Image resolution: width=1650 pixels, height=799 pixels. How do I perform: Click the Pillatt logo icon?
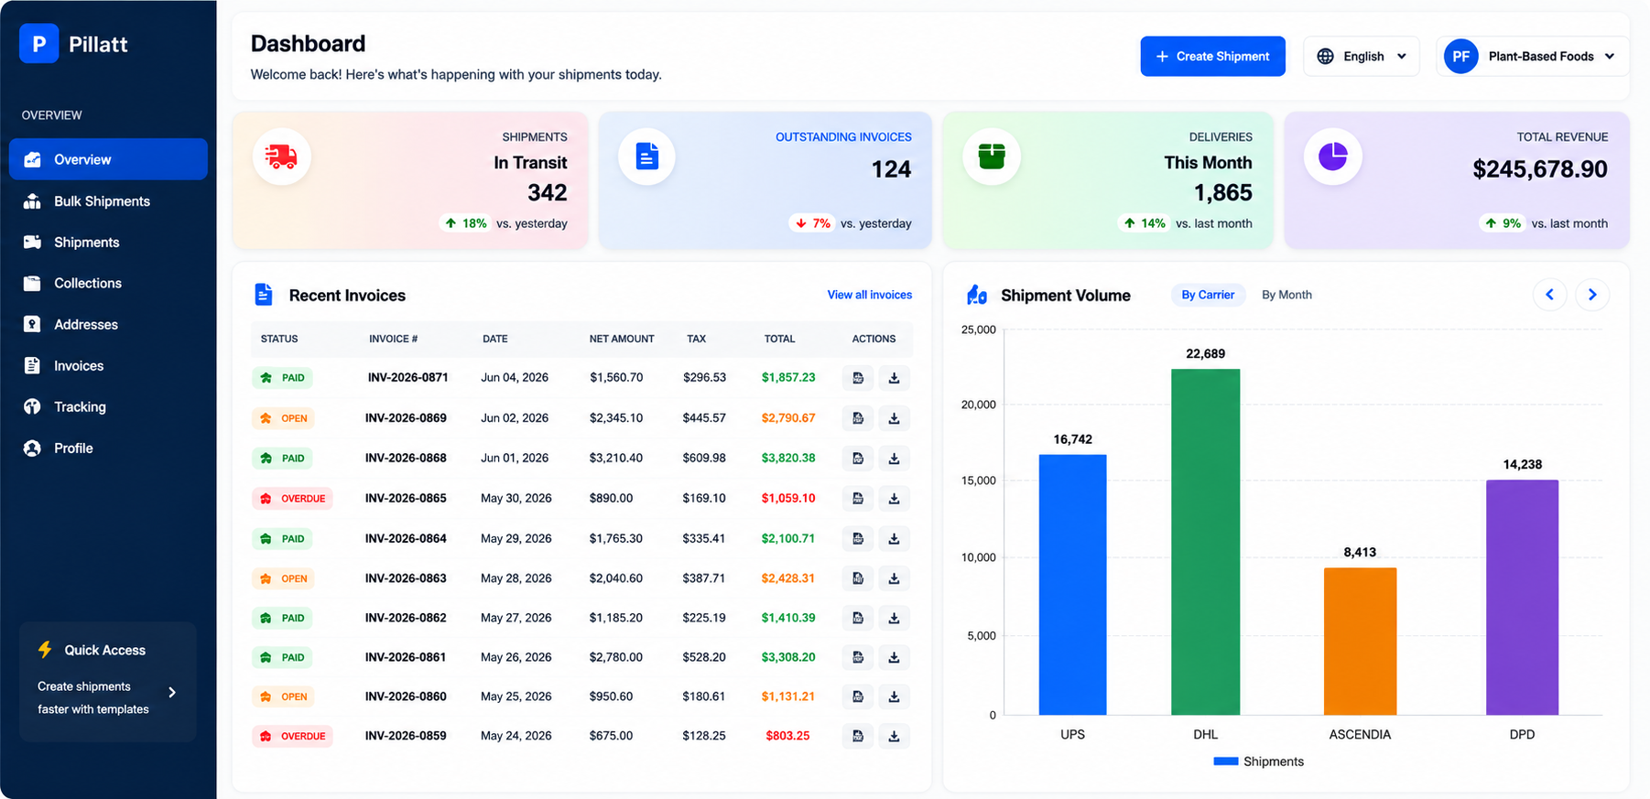(38, 44)
